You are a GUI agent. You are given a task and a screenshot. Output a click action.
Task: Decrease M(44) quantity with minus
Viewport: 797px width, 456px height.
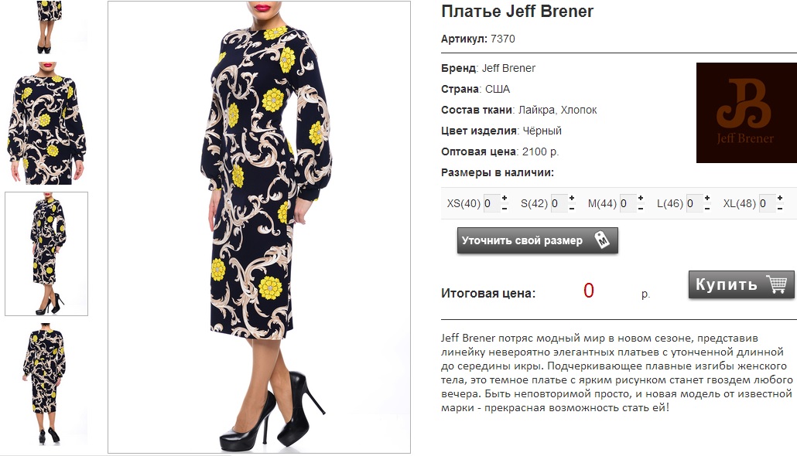[641, 208]
